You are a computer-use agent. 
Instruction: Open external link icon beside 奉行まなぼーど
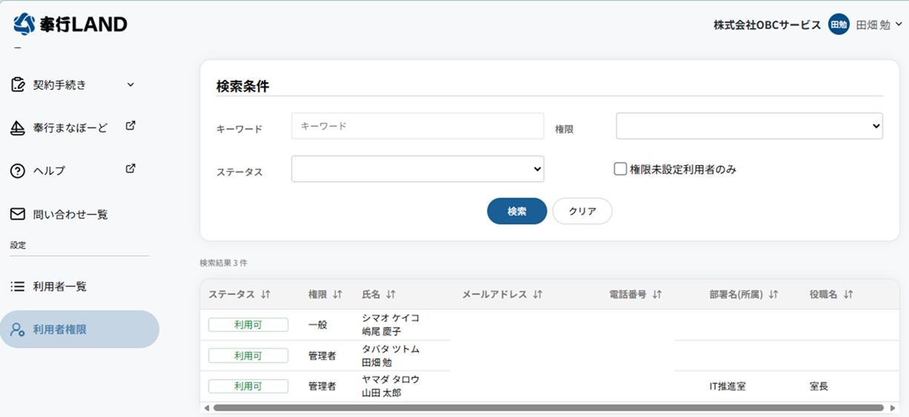click(130, 126)
